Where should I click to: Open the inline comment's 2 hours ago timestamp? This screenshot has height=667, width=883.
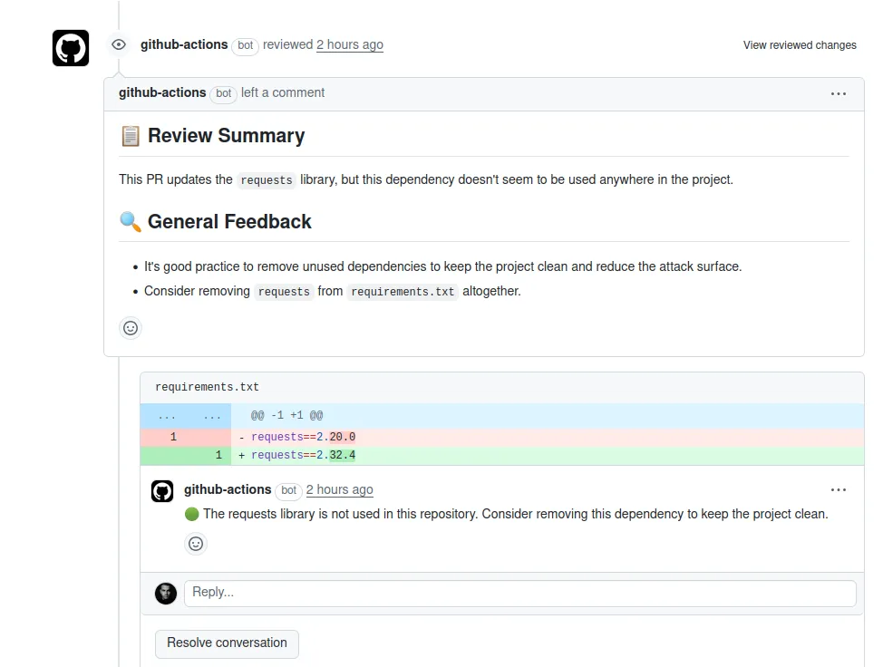coord(340,489)
